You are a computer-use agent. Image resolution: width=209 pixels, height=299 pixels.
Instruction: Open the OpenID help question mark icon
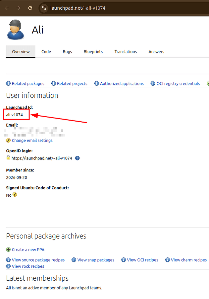[78, 158]
